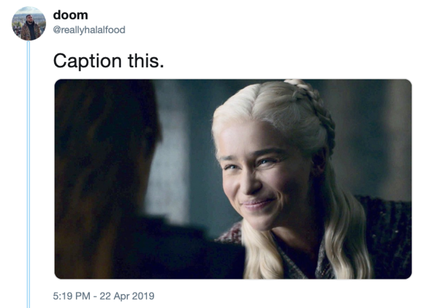Click the display name "doom"
431x308 pixels.
point(70,15)
